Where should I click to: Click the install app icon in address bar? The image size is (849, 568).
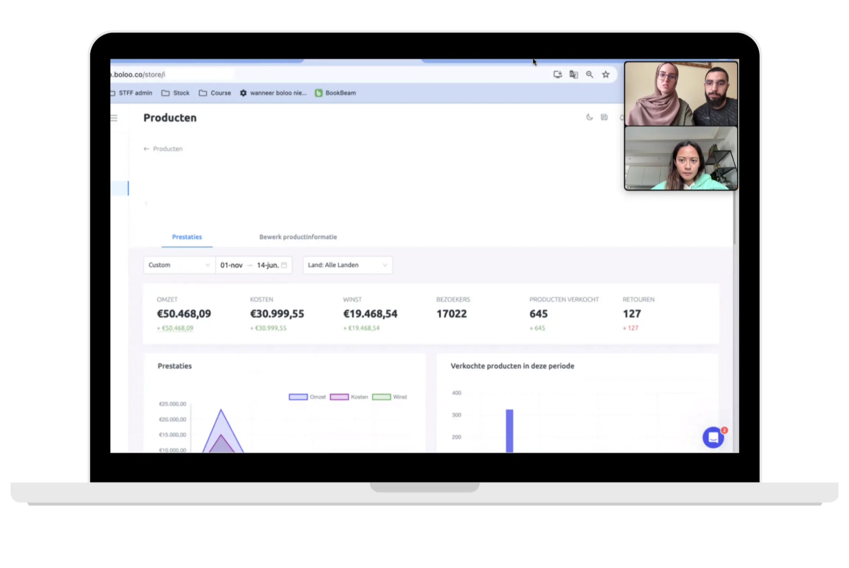coord(557,74)
